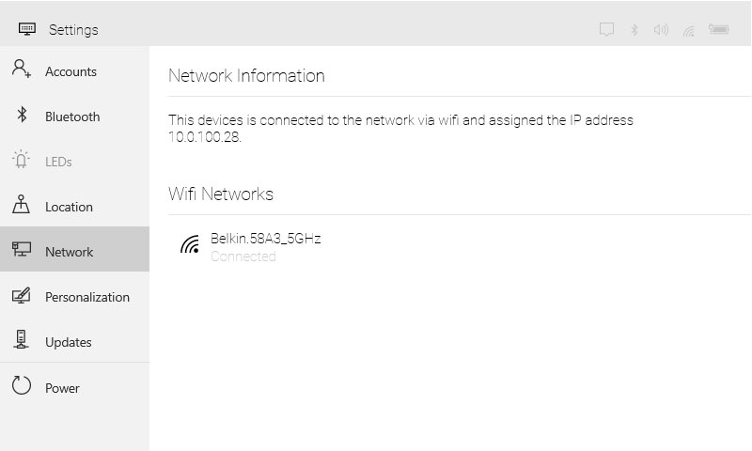
Task: Click the Settings monitor icon in header
Action: (27, 29)
